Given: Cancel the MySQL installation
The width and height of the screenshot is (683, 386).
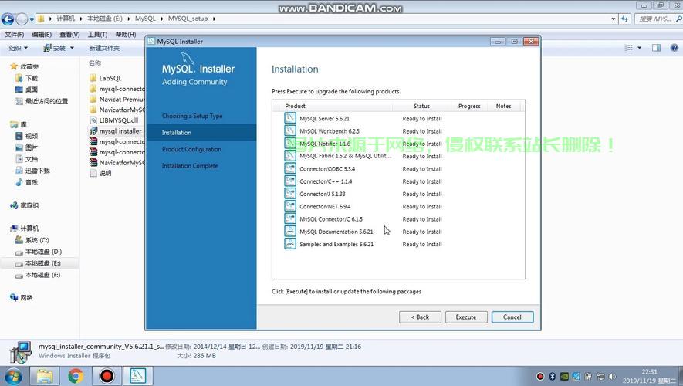Looking at the screenshot, I should coord(512,317).
